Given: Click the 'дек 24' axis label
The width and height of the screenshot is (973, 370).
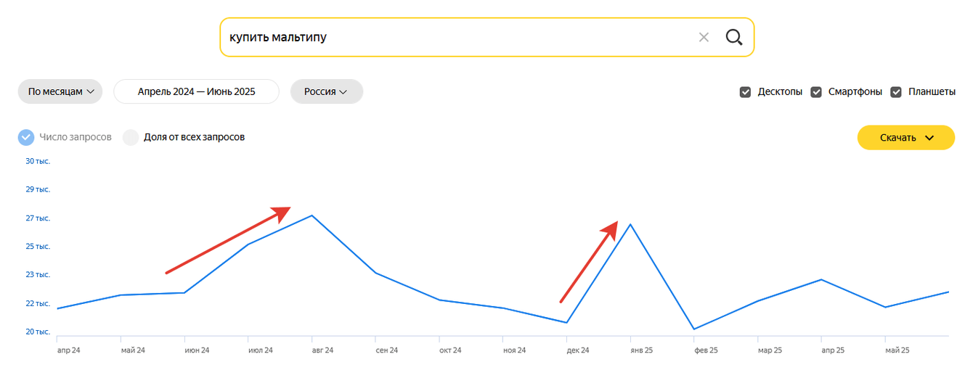Looking at the screenshot, I should click(578, 350).
